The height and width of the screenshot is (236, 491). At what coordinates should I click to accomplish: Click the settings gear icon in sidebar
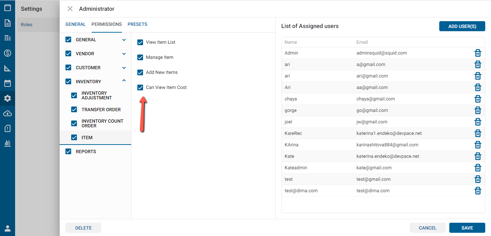click(x=8, y=98)
